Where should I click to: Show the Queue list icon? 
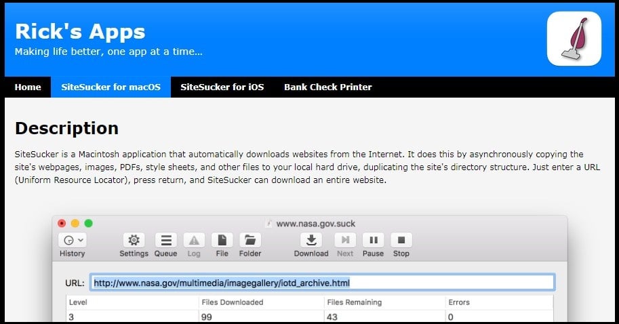pyautogui.click(x=166, y=240)
